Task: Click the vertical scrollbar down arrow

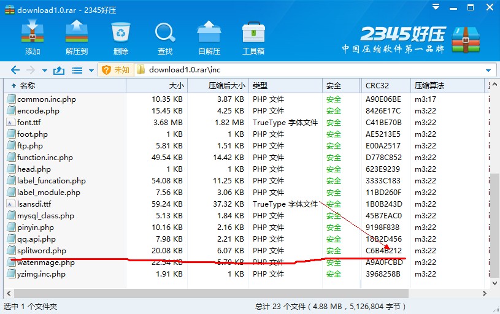Action: pyautogui.click(x=494, y=283)
